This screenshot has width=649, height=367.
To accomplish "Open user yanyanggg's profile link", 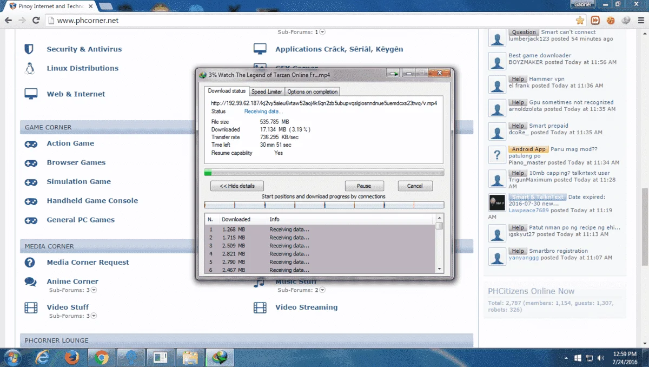I will pos(524,258).
